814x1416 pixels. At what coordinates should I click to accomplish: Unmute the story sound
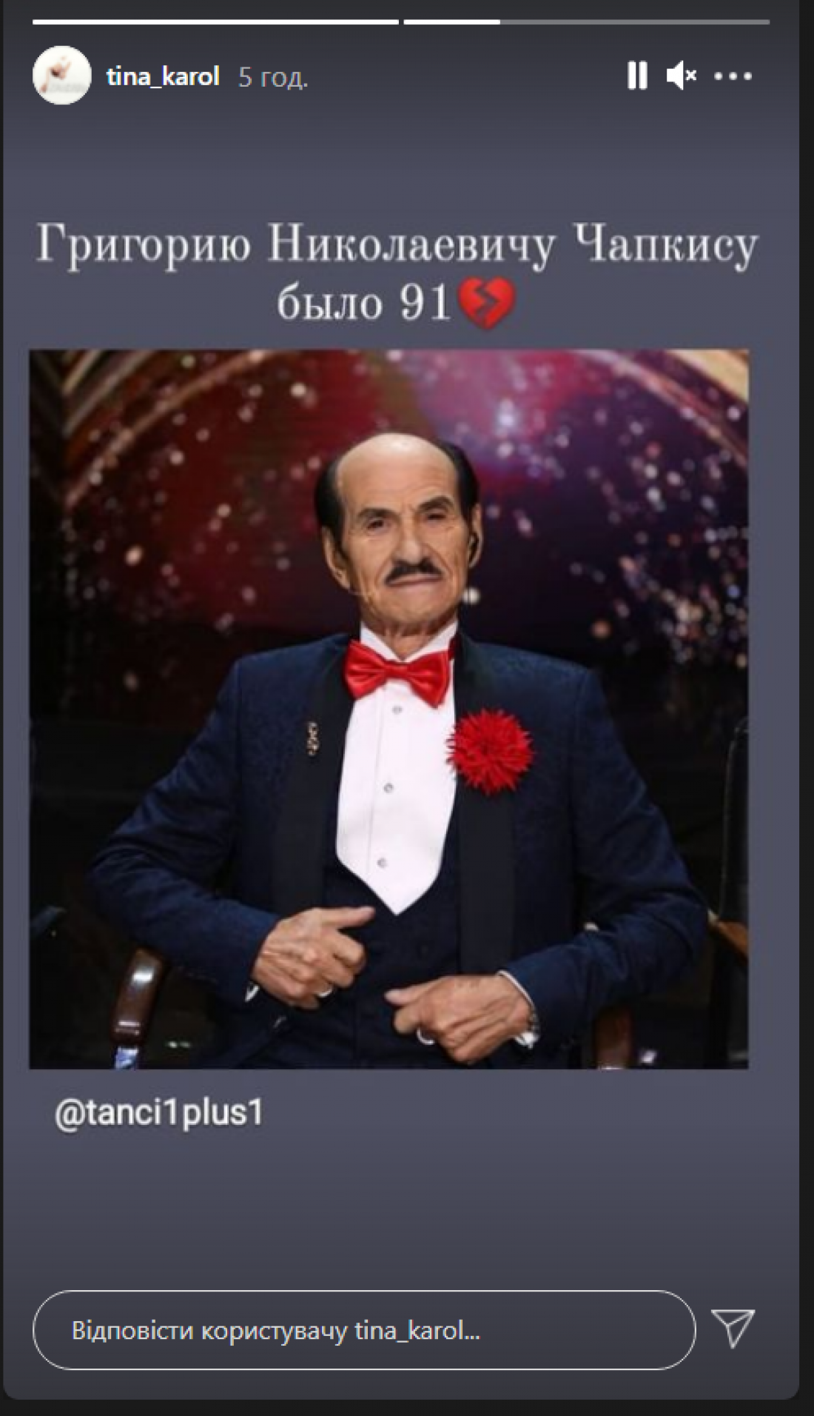[x=682, y=76]
